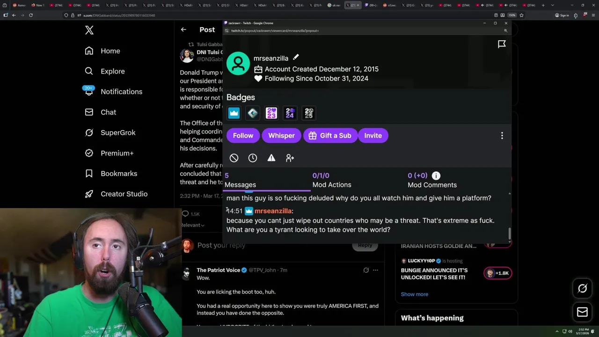599x337 pixels.
Task: Click the Grok icon on Patriot Voice reply
Action: (x=366, y=270)
